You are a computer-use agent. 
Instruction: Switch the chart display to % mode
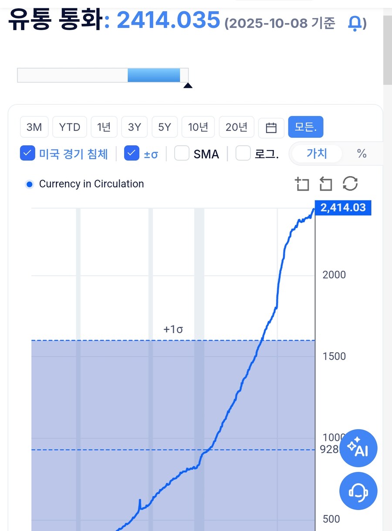362,154
